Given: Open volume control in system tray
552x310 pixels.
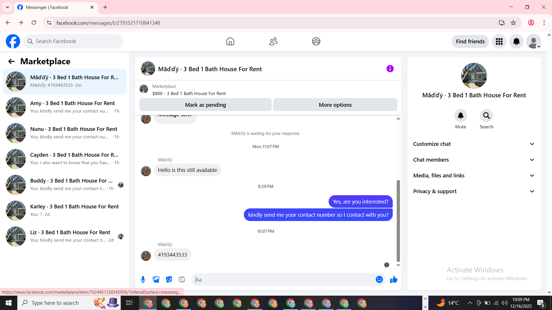Looking at the screenshot, I should [505, 303].
